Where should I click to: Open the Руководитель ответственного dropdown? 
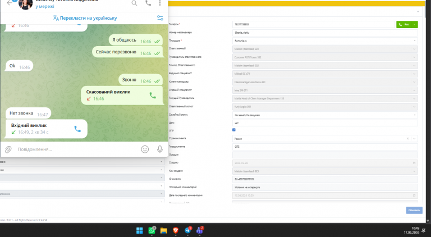(325, 57)
